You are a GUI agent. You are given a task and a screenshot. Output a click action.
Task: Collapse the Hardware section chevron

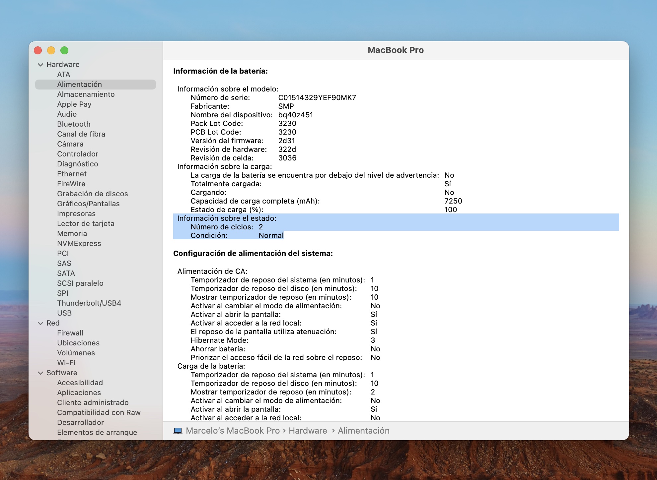tap(40, 65)
